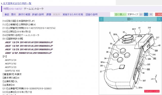Screen dimensions: 162x95
Task: Select the 【公報種別】公開特許公報(A) line
Action: [19, 25]
